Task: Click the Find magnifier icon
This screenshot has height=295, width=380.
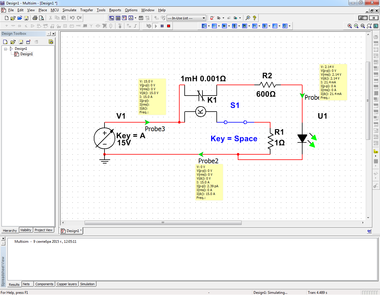Action: coord(248,18)
